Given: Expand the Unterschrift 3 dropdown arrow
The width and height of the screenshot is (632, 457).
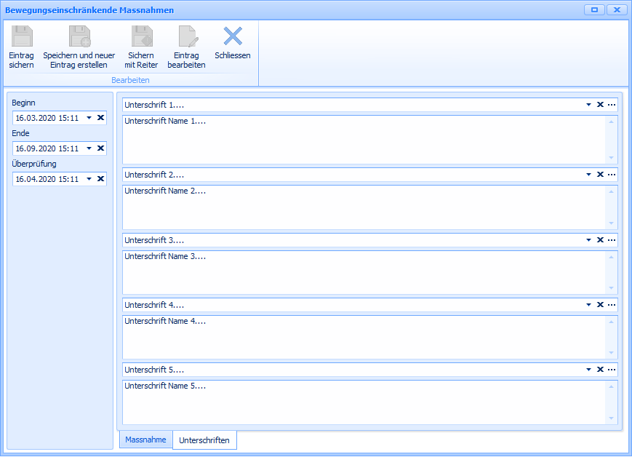Looking at the screenshot, I should 589,240.
